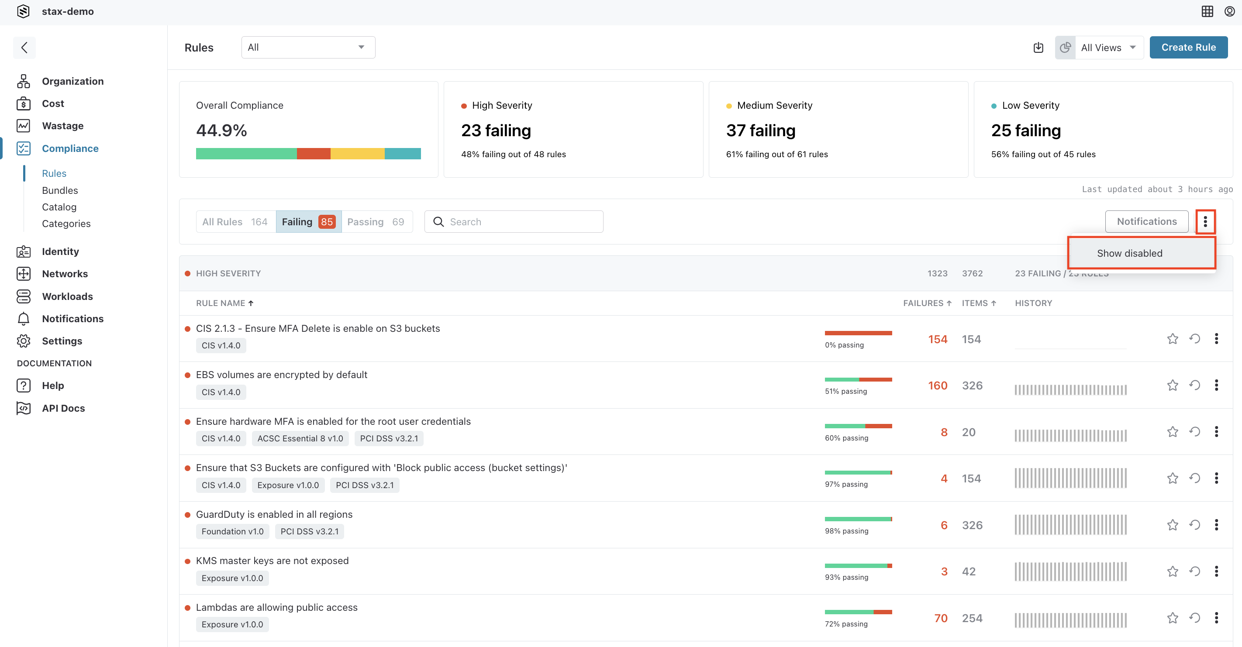
Task: Click the Organization sidebar icon
Action: [x=24, y=80]
